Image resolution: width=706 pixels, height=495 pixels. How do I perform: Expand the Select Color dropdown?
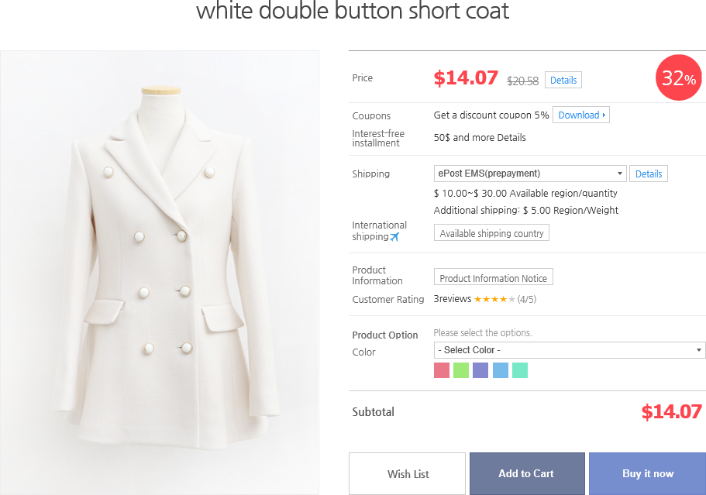pos(570,350)
